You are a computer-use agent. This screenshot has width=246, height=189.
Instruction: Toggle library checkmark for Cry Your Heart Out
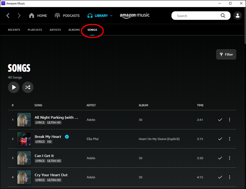(x=220, y=177)
